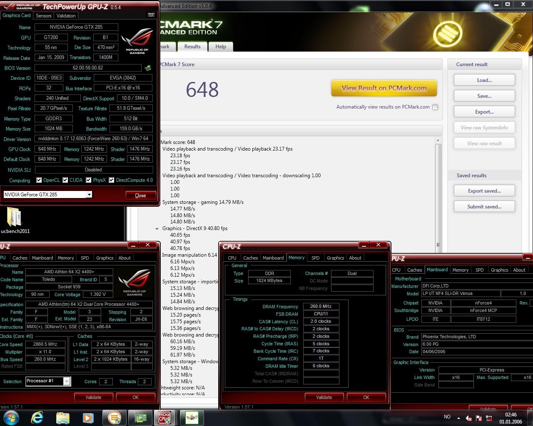
Task: Click the PCMark score number 648
Action: (x=202, y=89)
